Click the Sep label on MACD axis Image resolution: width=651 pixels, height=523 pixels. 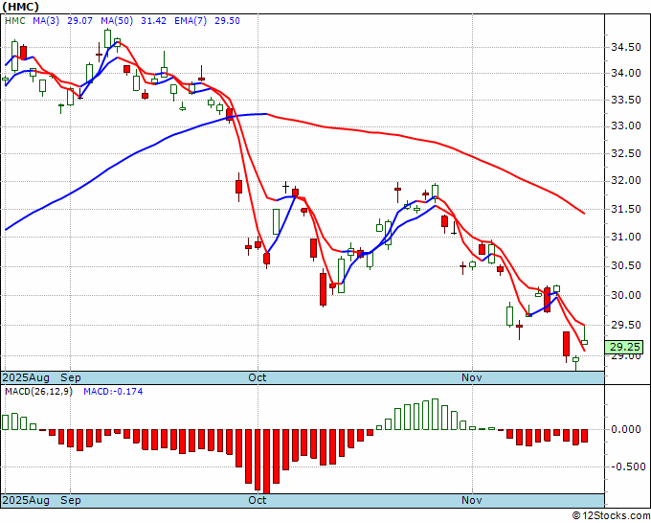coord(71,500)
